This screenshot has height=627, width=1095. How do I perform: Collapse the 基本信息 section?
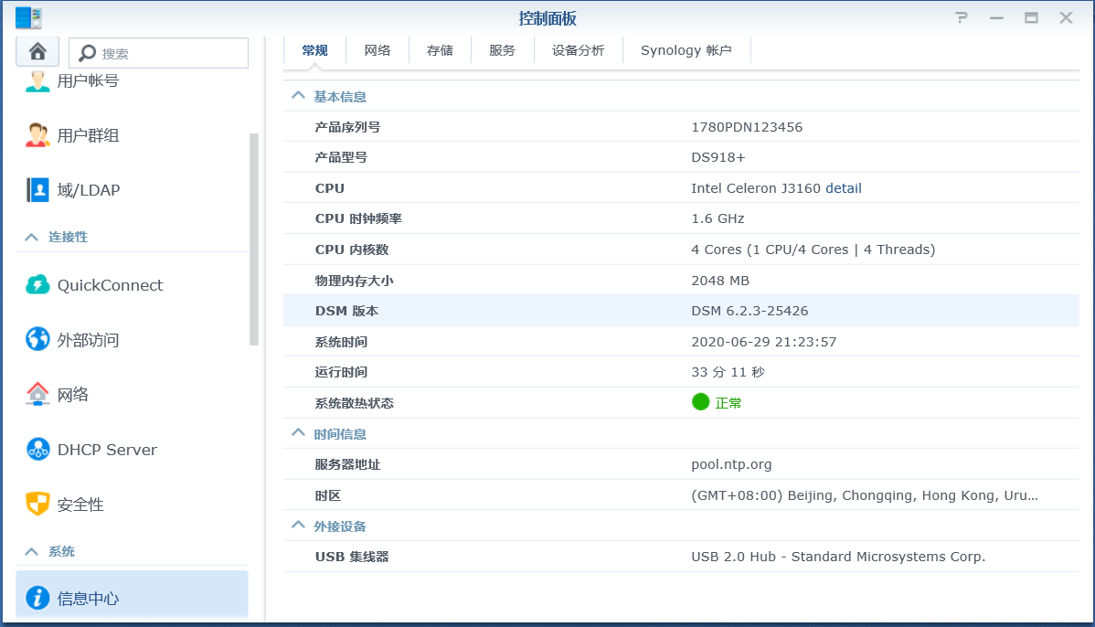297,95
